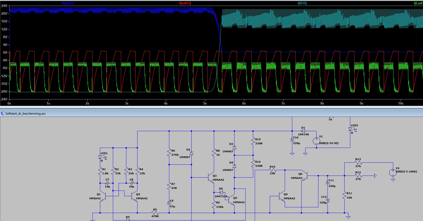The image size is (423, 221).
Task: Select resistor R12 symbol
Action: [x=358, y=176]
